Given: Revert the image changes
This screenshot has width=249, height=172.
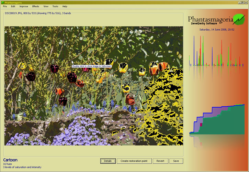Looking at the screenshot, I should pyautogui.click(x=160, y=161).
